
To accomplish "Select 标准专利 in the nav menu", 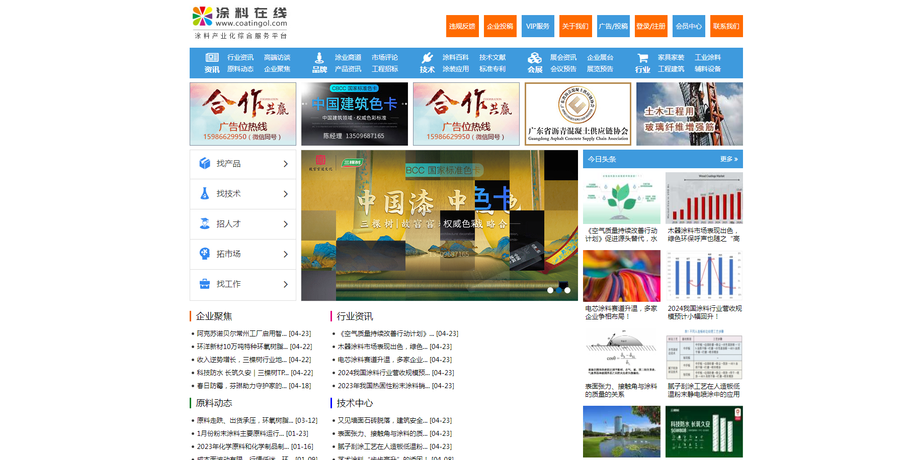I will [x=492, y=69].
